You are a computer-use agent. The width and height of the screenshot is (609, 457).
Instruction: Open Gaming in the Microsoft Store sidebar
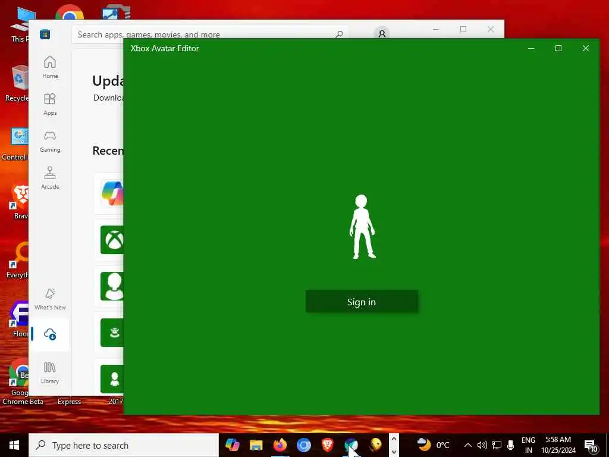click(50, 141)
